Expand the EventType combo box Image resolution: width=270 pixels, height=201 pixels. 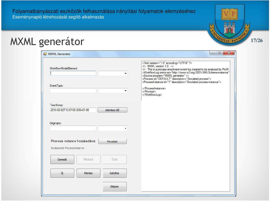point(125,91)
